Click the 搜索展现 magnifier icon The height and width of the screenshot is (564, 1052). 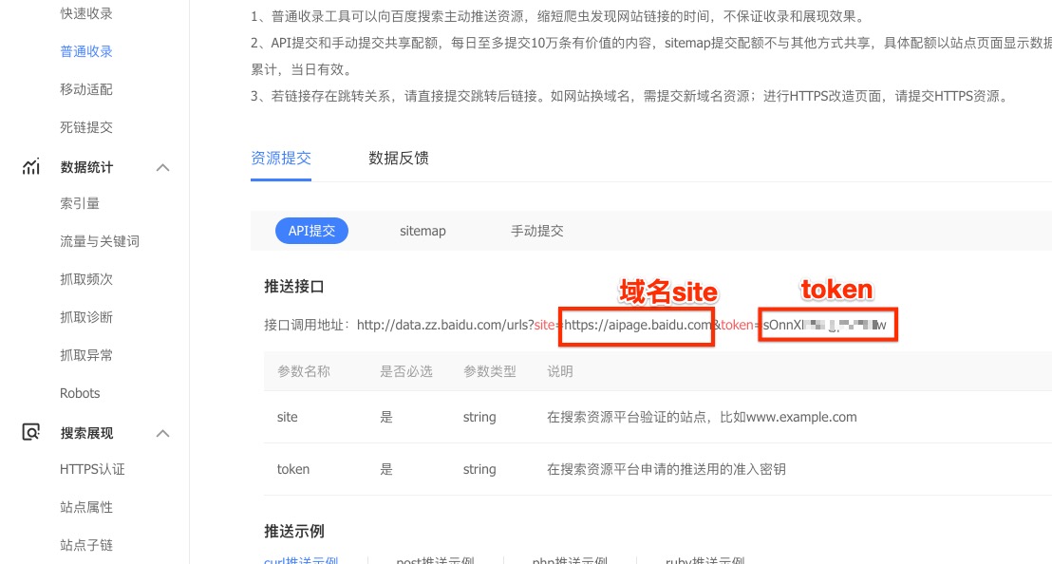coord(31,433)
